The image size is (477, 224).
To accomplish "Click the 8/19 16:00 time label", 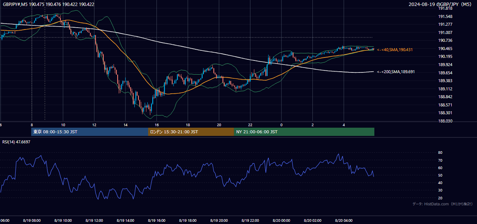I will 157,221.
